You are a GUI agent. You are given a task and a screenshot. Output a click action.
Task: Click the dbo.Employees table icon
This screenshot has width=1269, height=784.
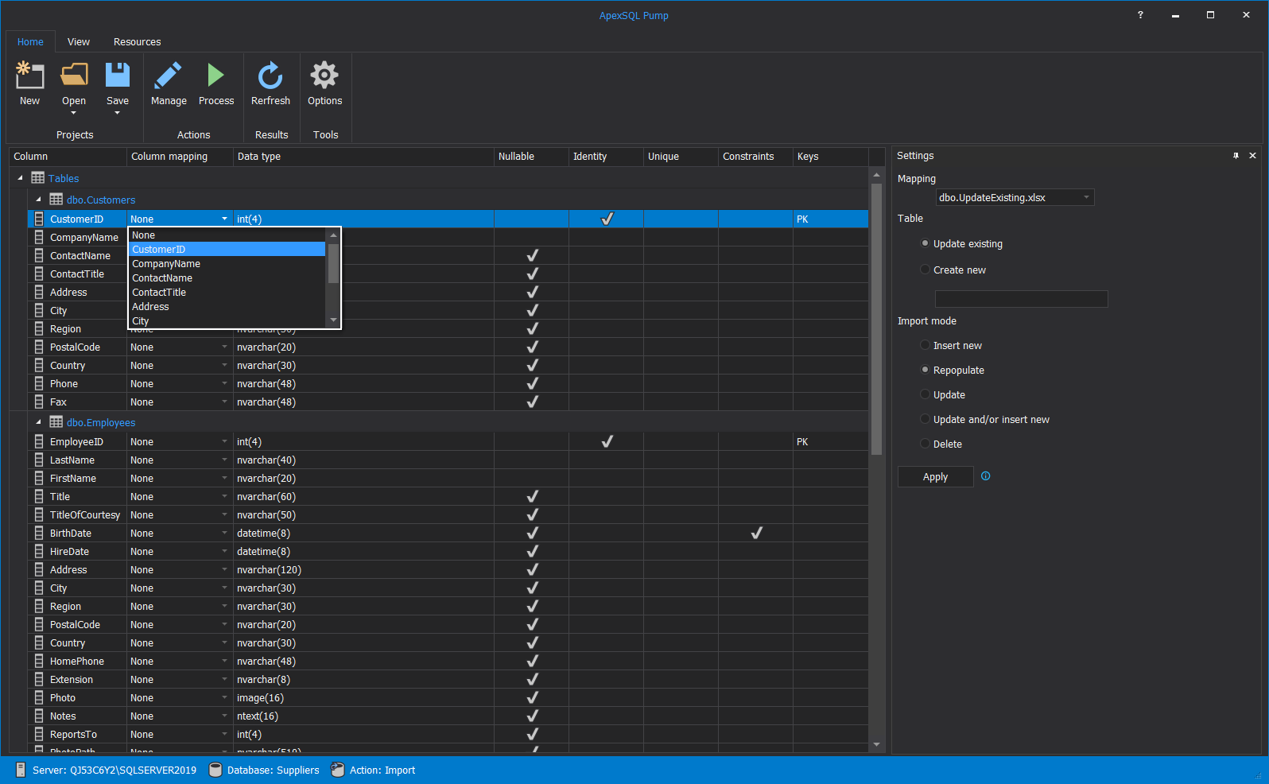56,422
